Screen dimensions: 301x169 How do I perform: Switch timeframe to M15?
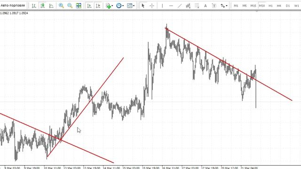pos(253,6)
